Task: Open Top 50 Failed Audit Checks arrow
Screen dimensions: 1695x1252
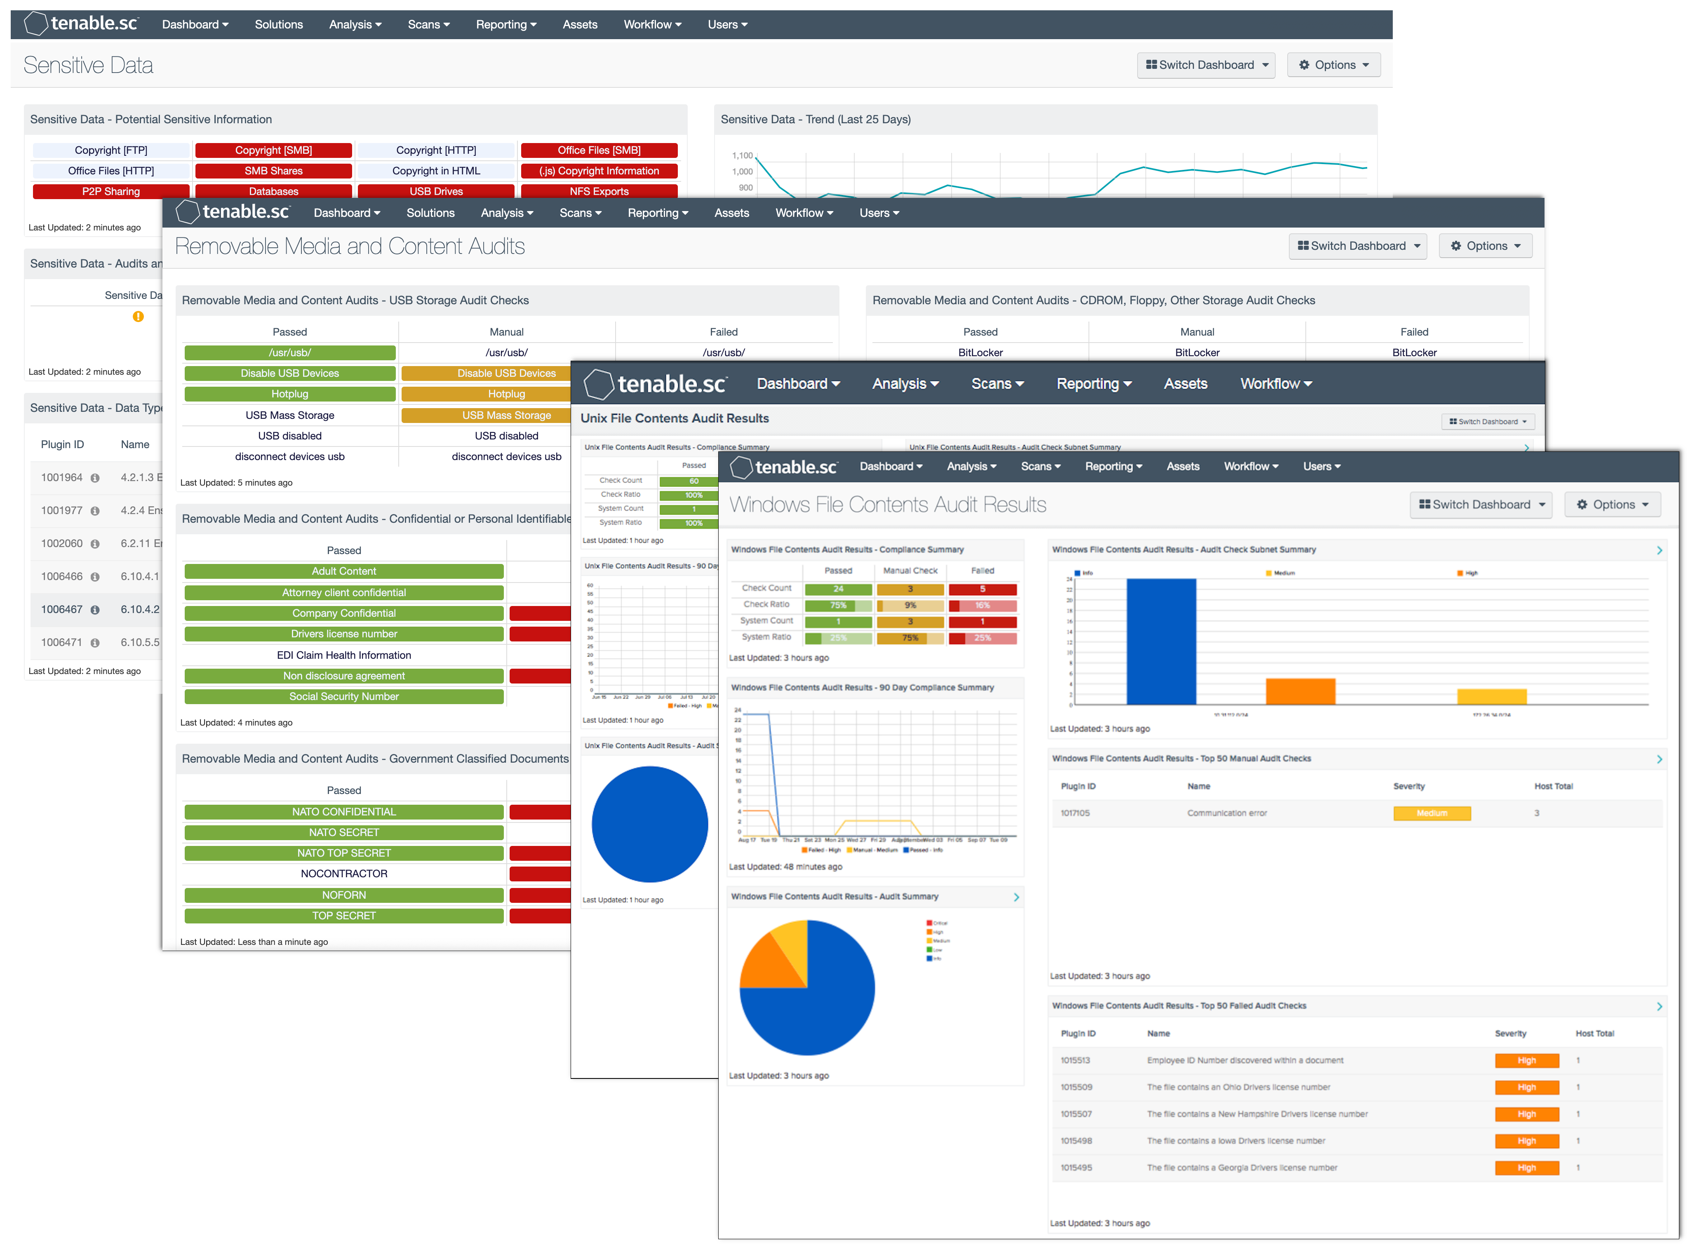Action: click(1660, 1007)
